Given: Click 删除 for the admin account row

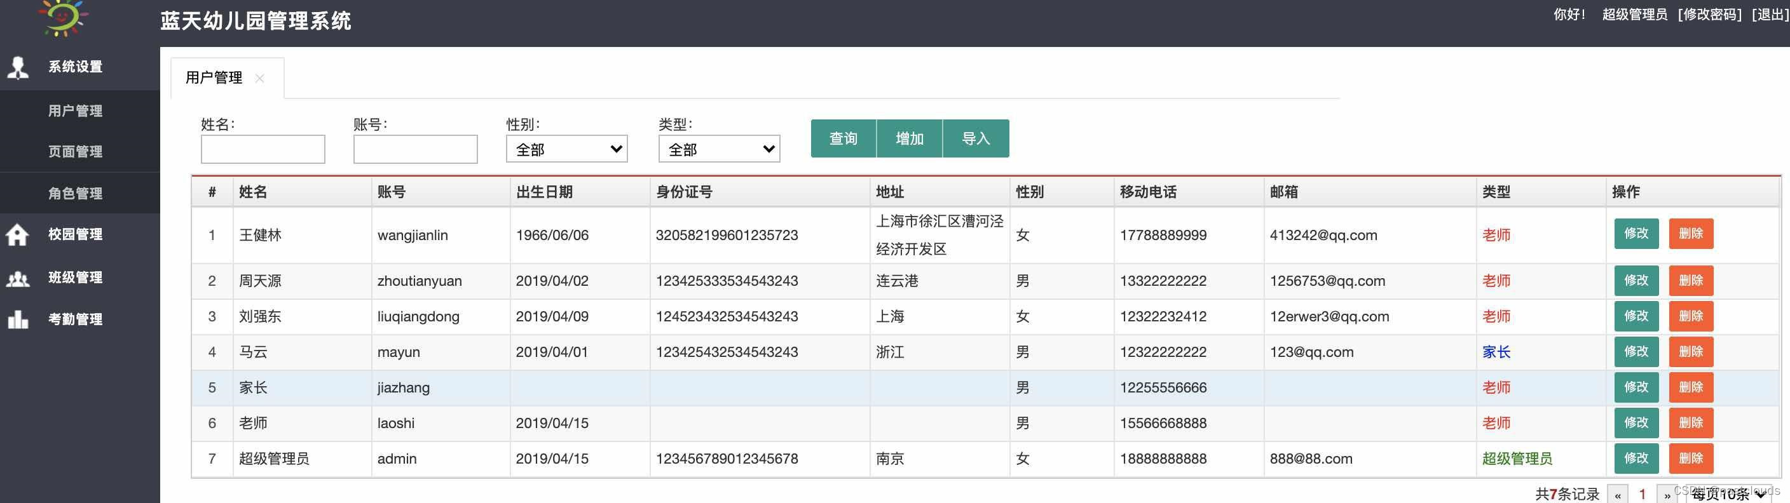Looking at the screenshot, I should pos(1691,458).
